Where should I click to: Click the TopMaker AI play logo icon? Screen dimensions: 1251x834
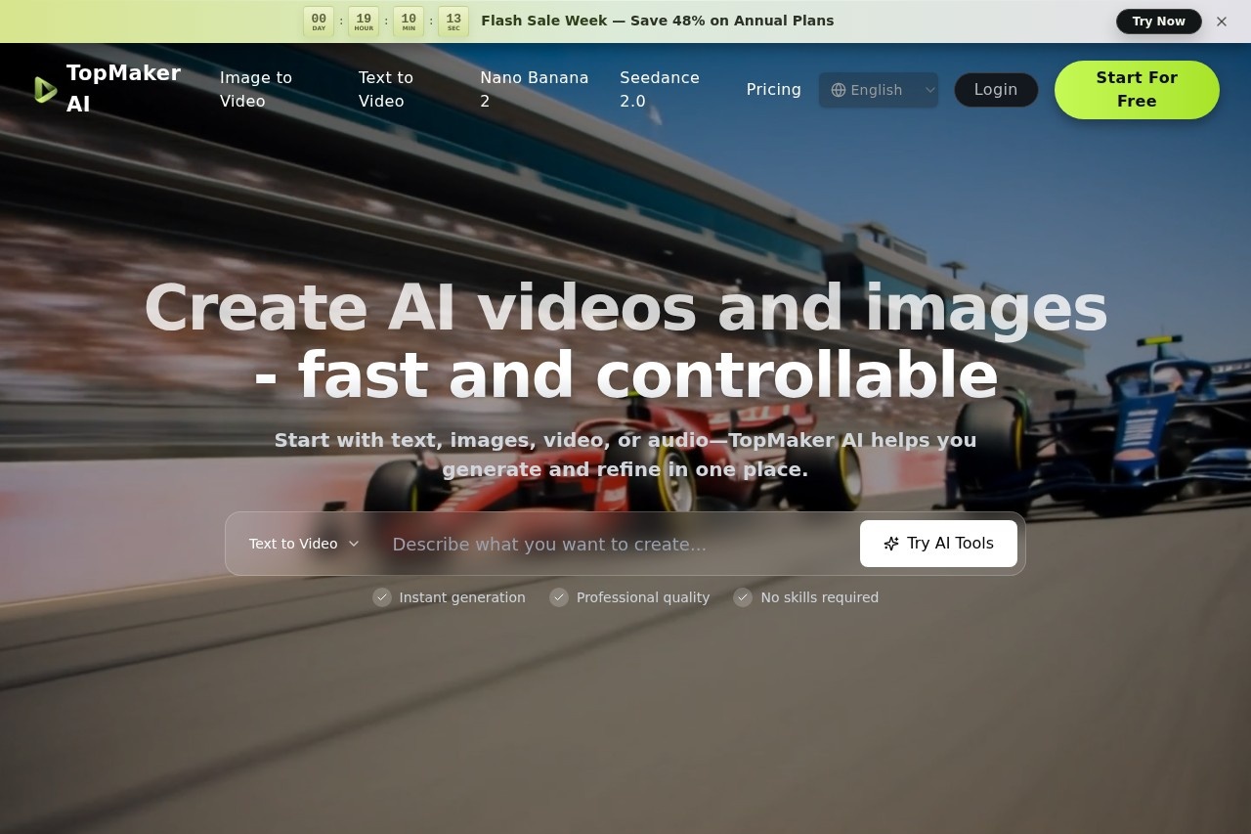click(x=45, y=90)
